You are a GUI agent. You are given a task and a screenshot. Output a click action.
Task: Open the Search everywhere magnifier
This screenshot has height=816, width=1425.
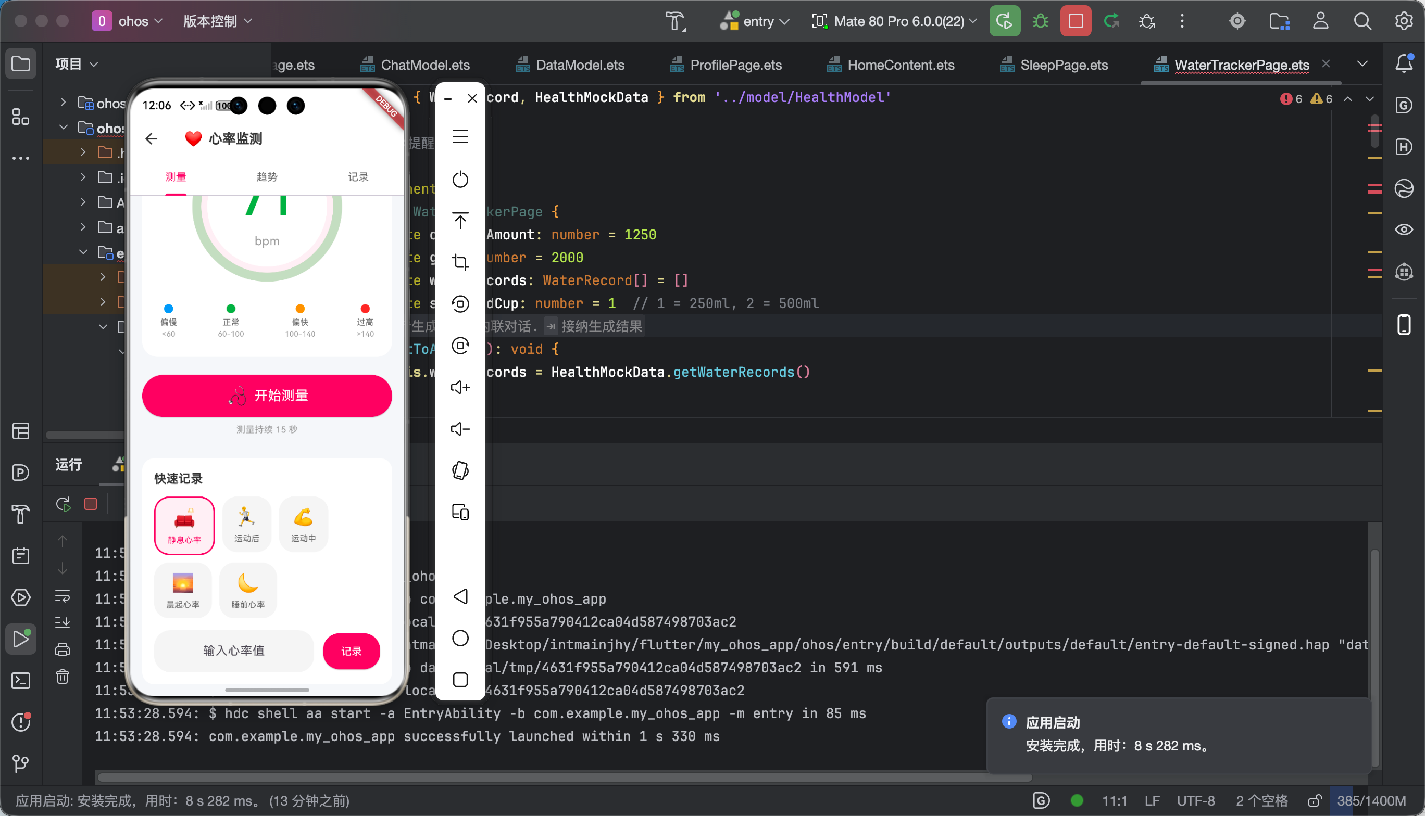pyautogui.click(x=1362, y=21)
